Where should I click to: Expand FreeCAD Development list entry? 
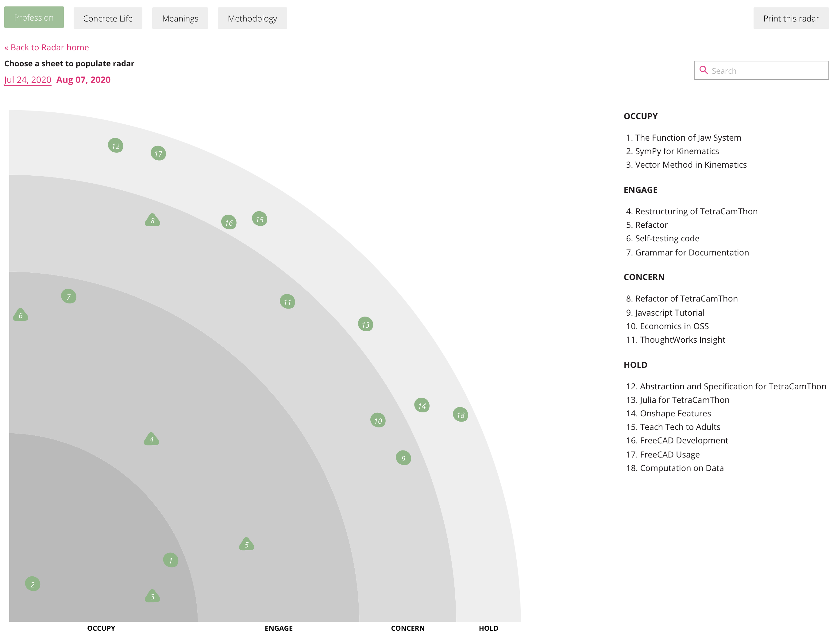pos(683,440)
